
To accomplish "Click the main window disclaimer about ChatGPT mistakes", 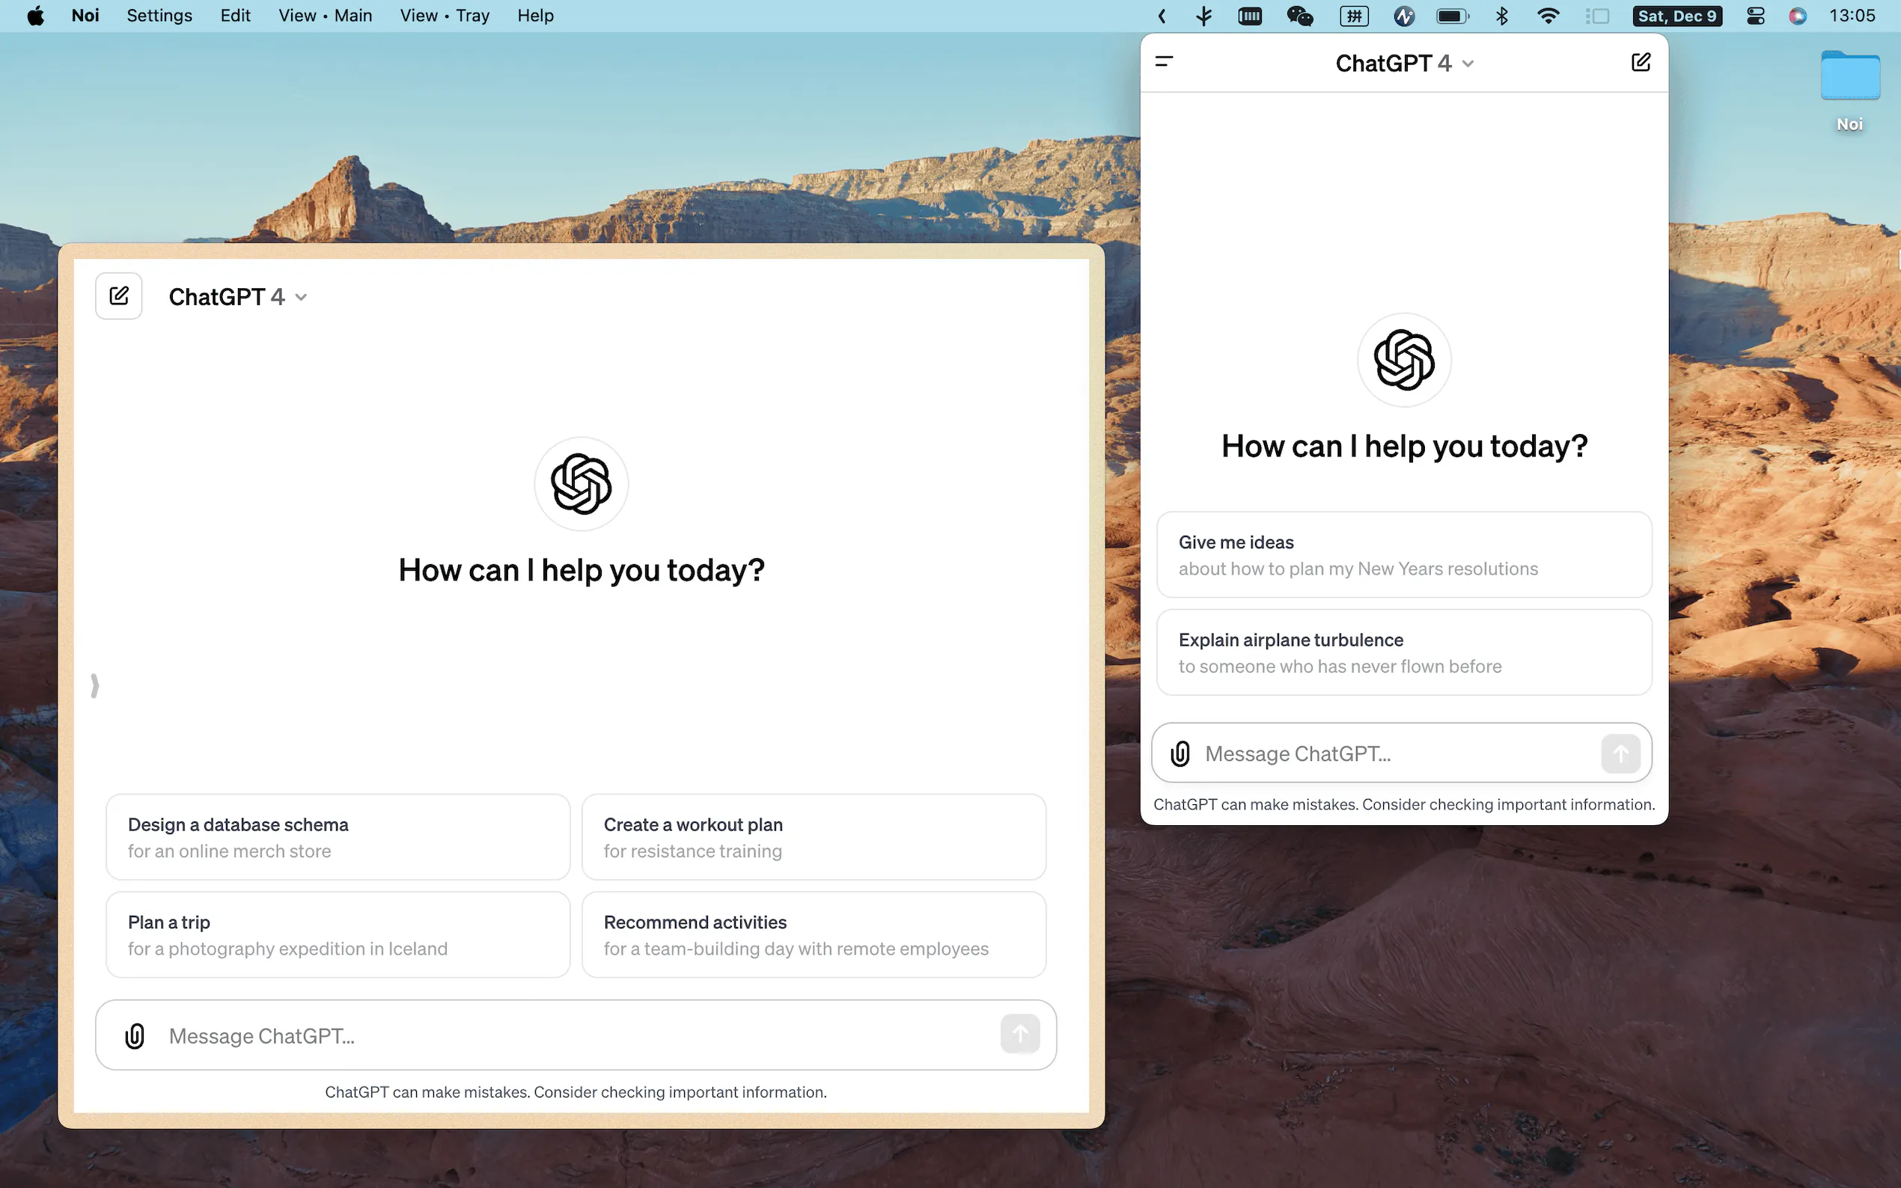I will (576, 1092).
